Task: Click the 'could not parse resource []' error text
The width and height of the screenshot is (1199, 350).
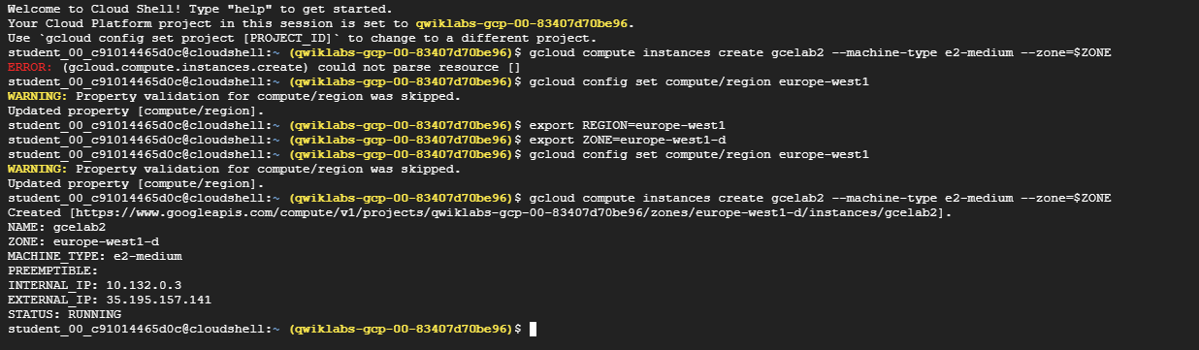Action: pyautogui.click(x=419, y=67)
